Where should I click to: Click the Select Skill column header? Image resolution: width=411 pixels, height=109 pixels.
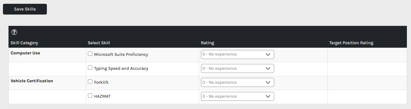coord(99,43)
